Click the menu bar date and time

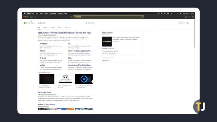pyautogui.click(x=188, y=13)
